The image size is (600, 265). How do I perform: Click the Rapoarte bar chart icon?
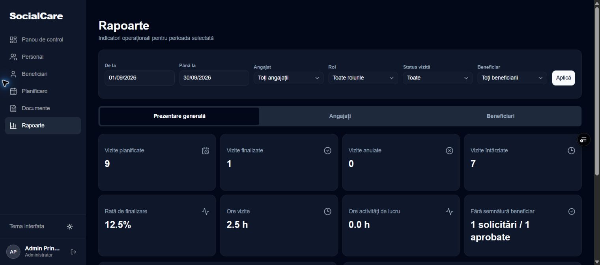[x=13, y=126]
